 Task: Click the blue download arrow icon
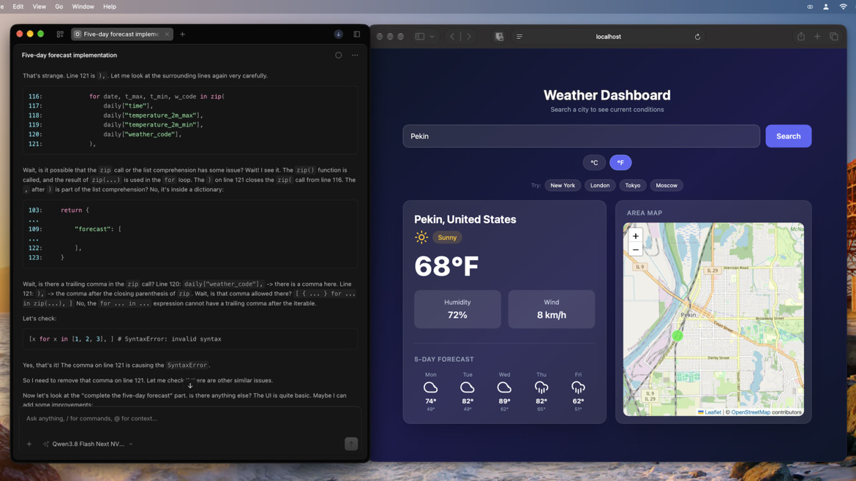coord(339,34)
